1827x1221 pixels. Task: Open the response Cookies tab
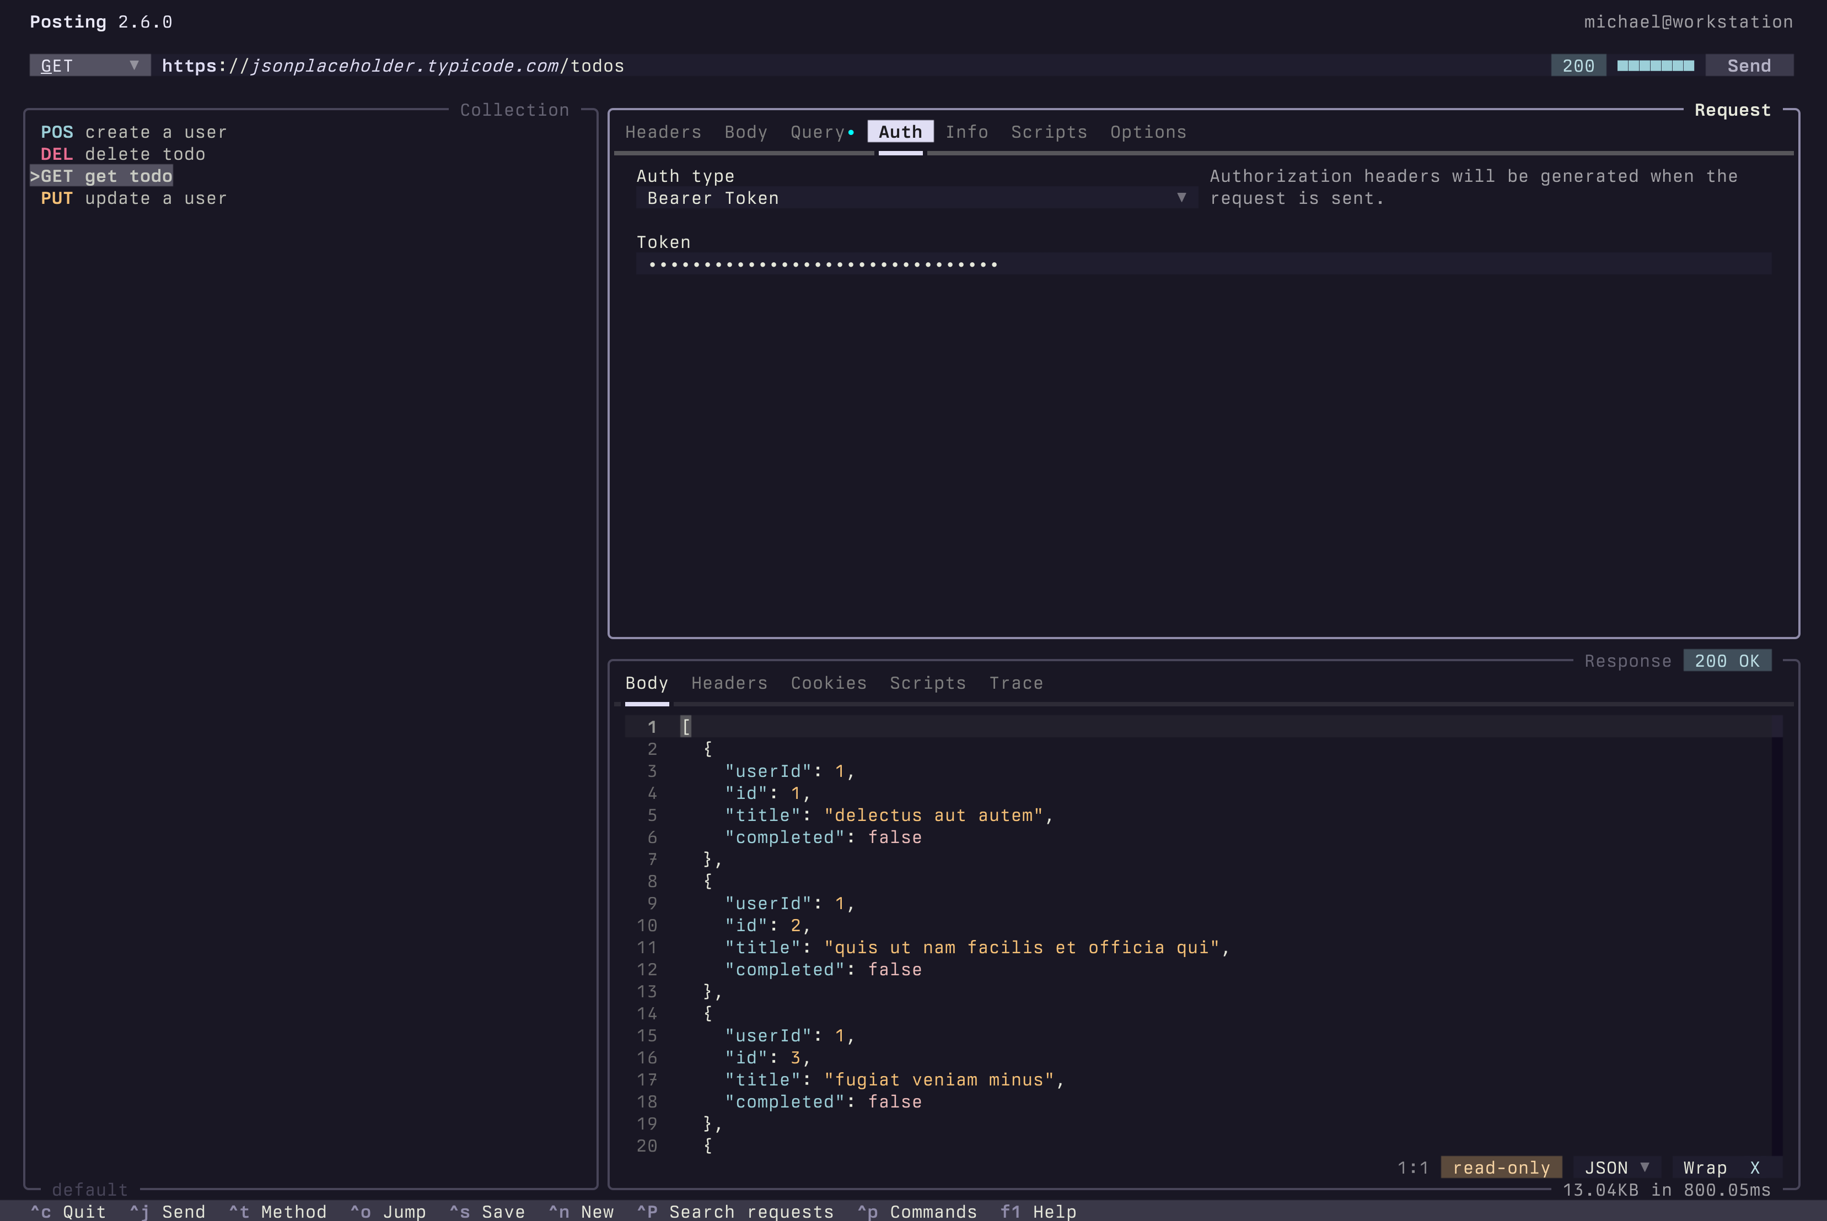(x=828, y=683)
